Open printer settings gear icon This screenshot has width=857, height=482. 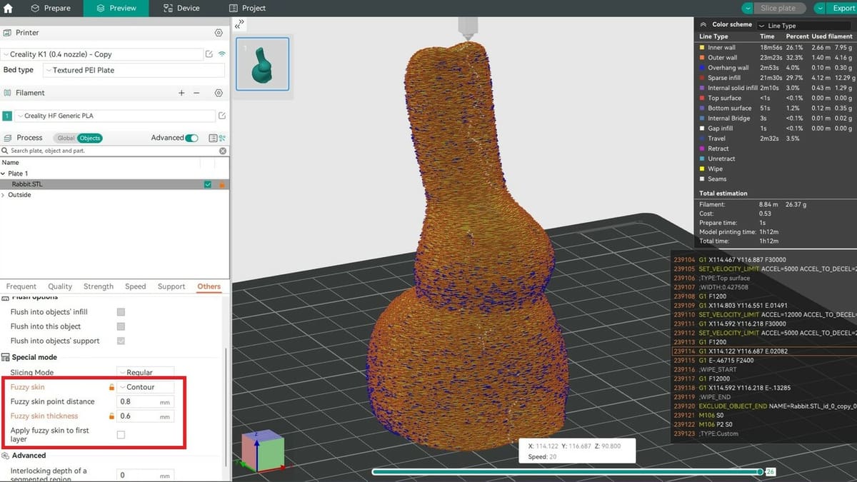coord(219,33)
